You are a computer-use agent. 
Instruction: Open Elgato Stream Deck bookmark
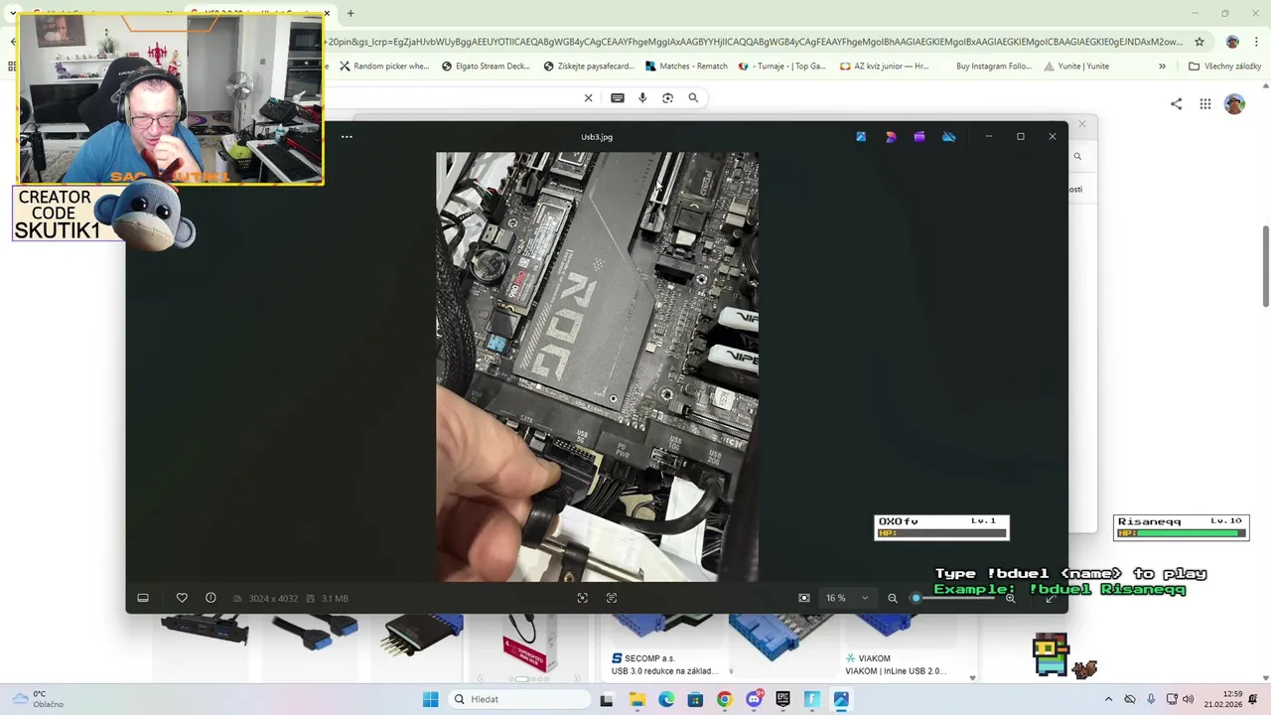pyautogui.click(x=486, y=67)
